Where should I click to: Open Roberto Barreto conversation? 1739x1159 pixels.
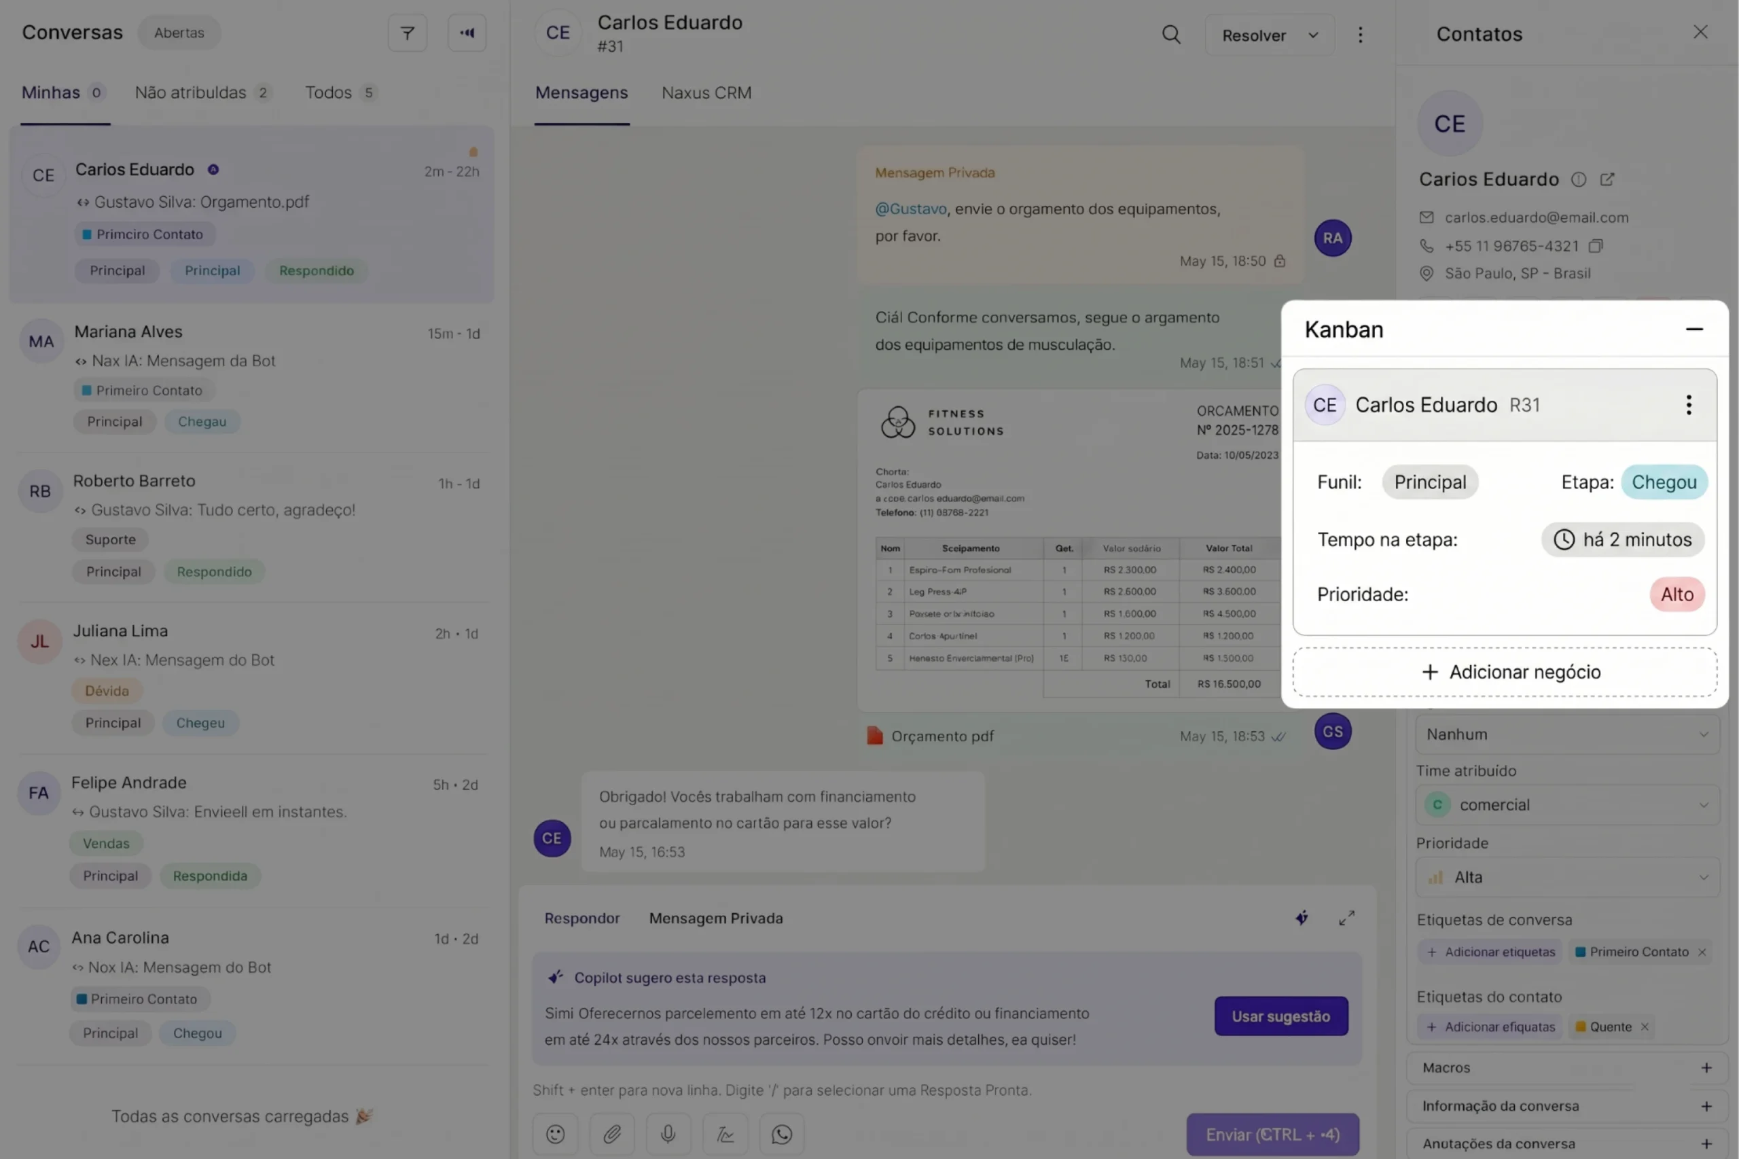pos(253,526)
